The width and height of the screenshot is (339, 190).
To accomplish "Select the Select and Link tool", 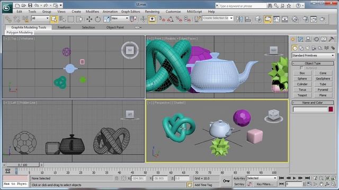I will (8, 19).
